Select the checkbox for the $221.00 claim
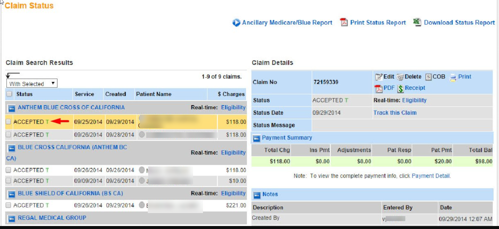The image size is (499, 229). pos(9,205)
